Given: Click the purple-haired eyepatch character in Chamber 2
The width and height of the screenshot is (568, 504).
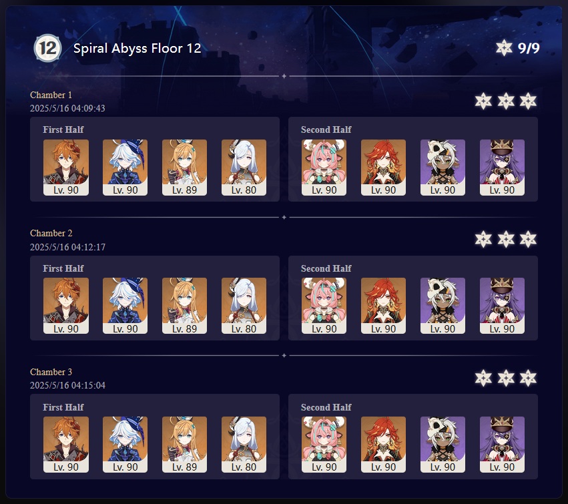Looking at the screenshot, I should pos(502,306).
